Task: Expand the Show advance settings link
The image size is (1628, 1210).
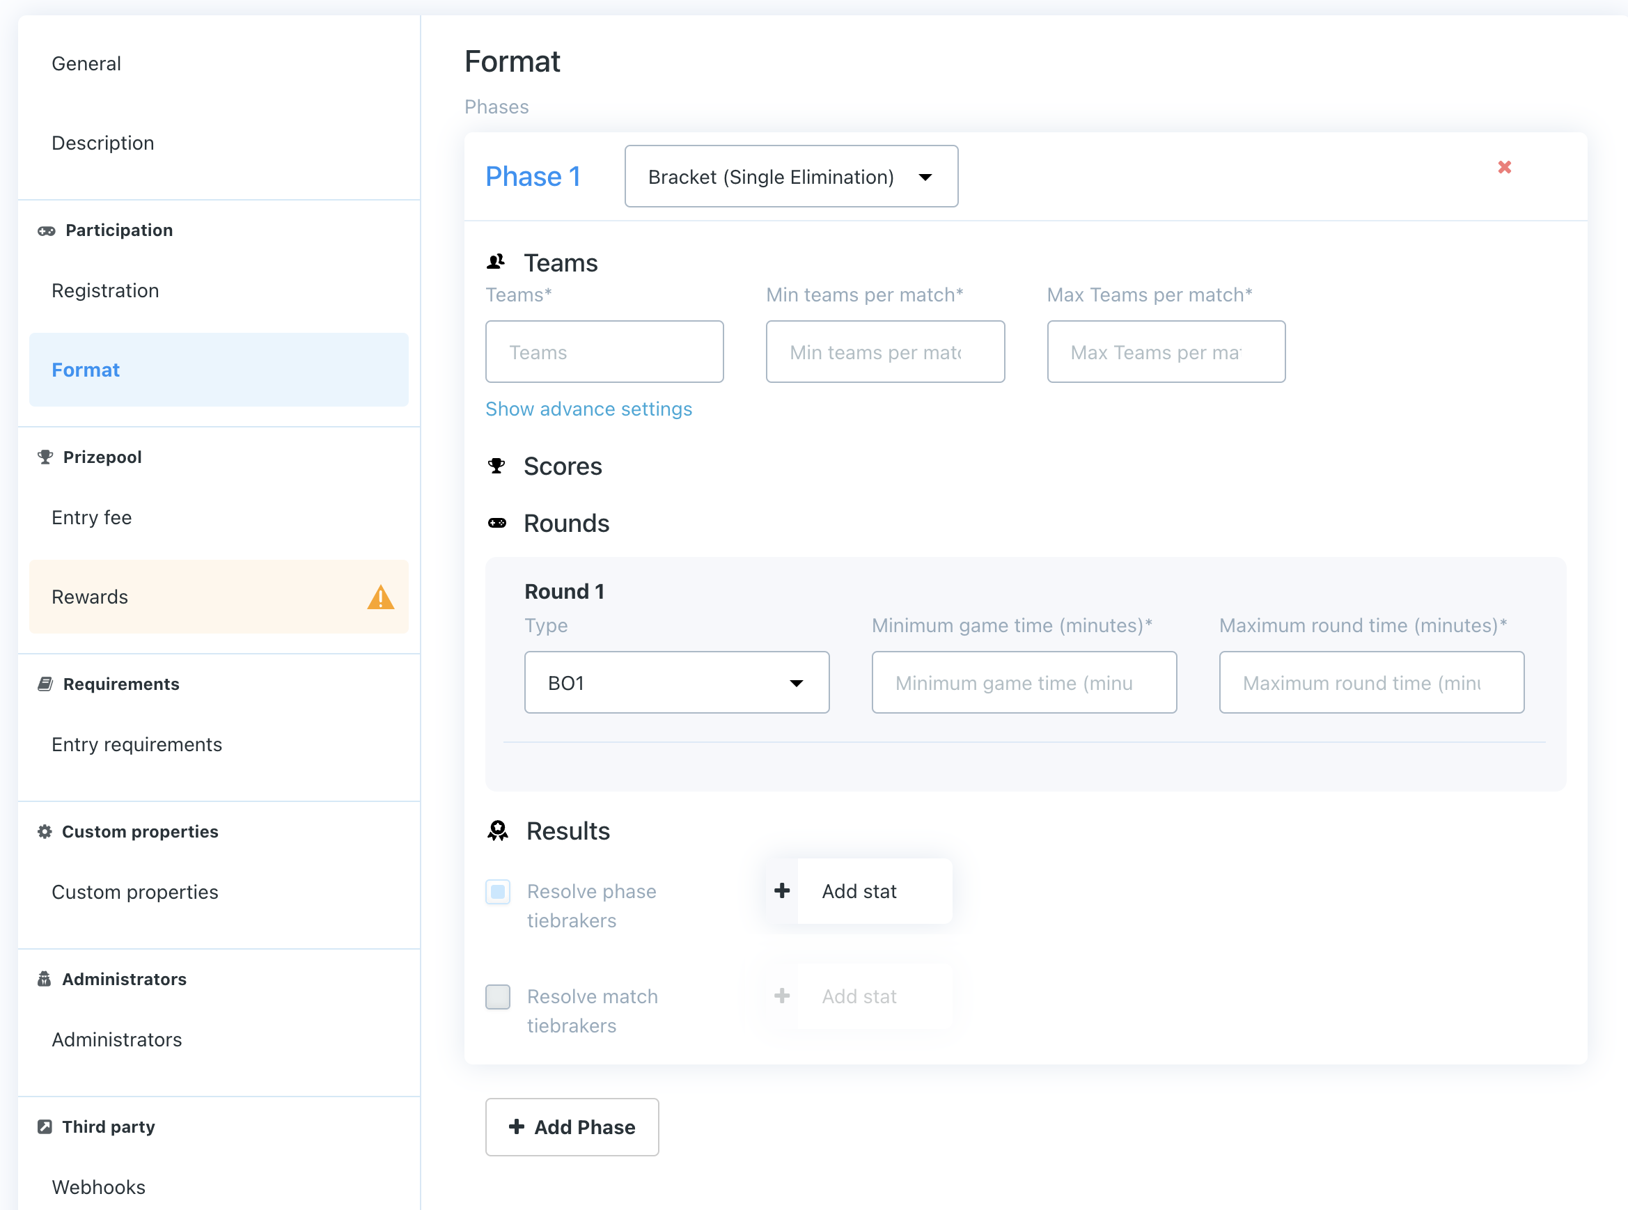Action: click(588, 409)
